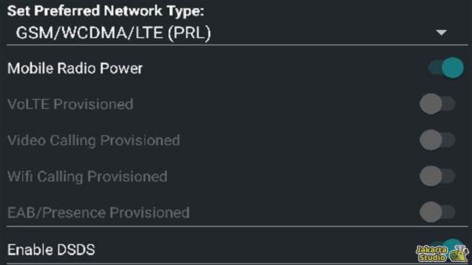Enable the Video Calling Provisioned switch
The width and height of the screenshot is (472, 265).
[x=437, y=140]
